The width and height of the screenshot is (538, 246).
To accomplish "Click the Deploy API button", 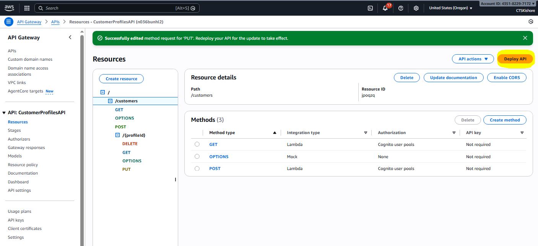I will point(515,59).
